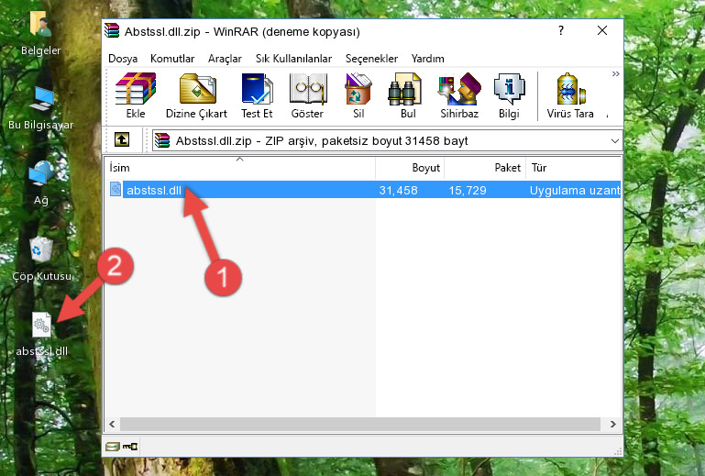Select the Belgeler desktop icon
Screen dimensions: 705x476
tap(40, 33)
